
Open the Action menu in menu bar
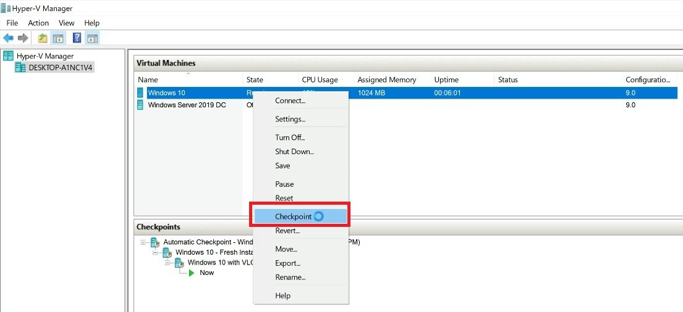click(38, 23)
